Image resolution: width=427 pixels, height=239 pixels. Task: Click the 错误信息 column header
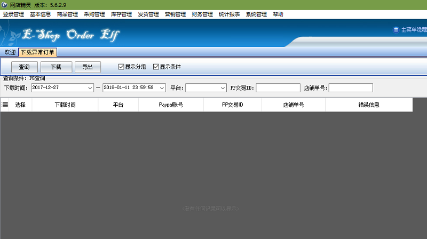coord(368,105)
